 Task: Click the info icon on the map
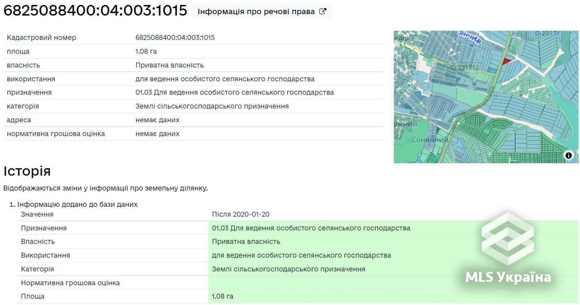point(568,155)
